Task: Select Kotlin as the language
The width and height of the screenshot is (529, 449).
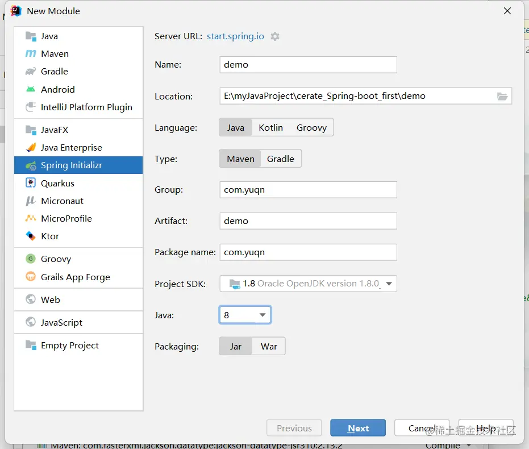Action: [270, 127]
